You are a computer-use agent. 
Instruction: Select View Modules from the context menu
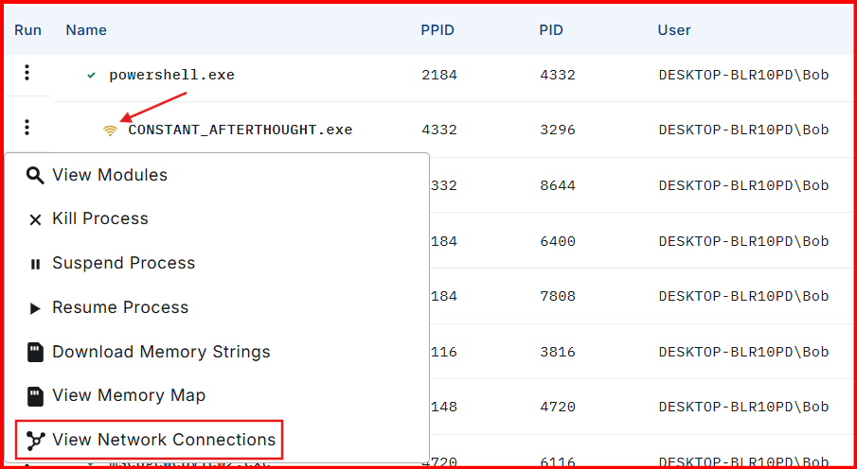[110, 175]
